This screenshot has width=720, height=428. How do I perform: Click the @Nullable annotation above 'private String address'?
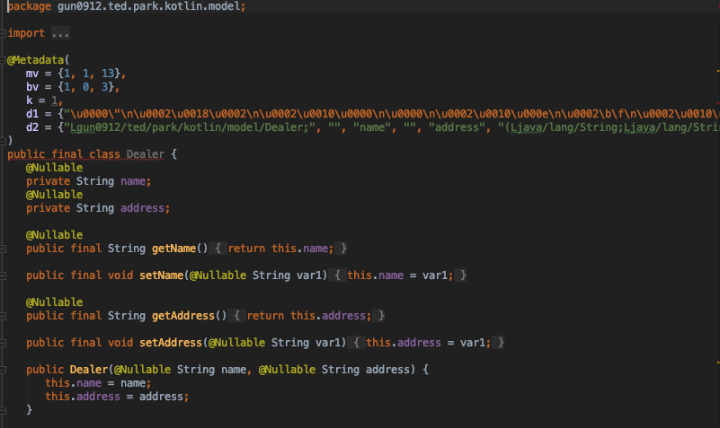[54, 195]
